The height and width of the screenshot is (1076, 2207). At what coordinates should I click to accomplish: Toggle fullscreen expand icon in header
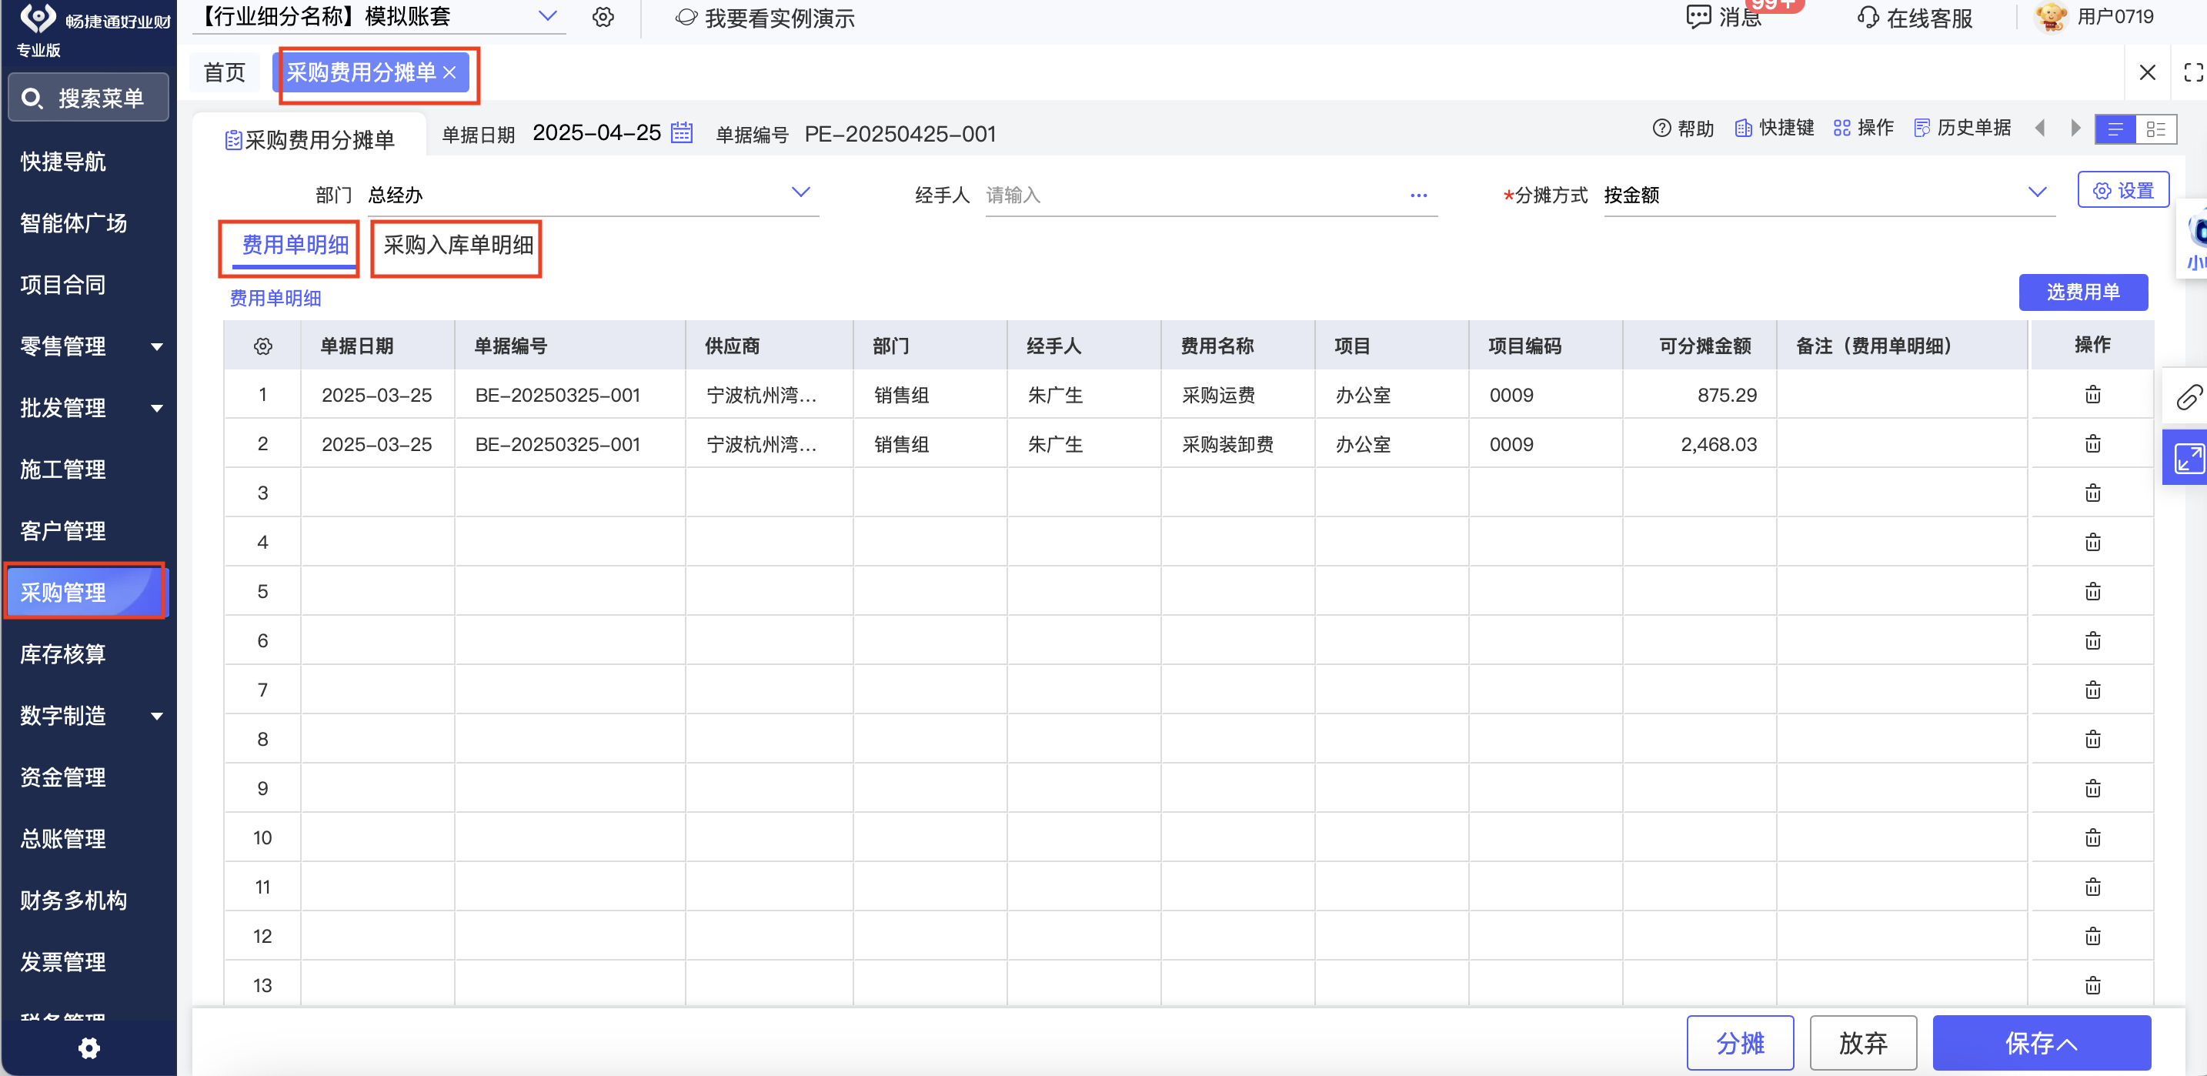(x=2192, y=73)
